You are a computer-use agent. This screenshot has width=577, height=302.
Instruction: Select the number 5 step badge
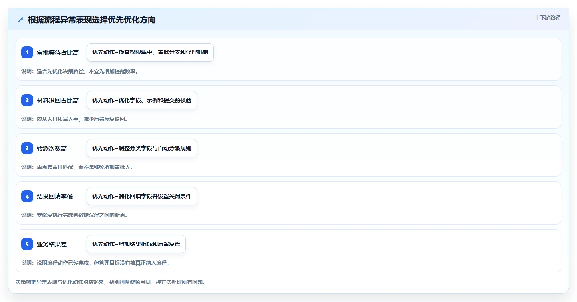(x=27, y=244)
